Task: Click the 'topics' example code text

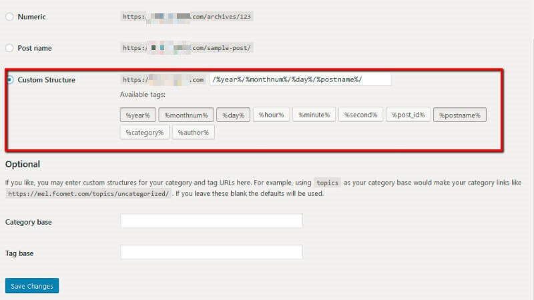Action: click(327, 183)
